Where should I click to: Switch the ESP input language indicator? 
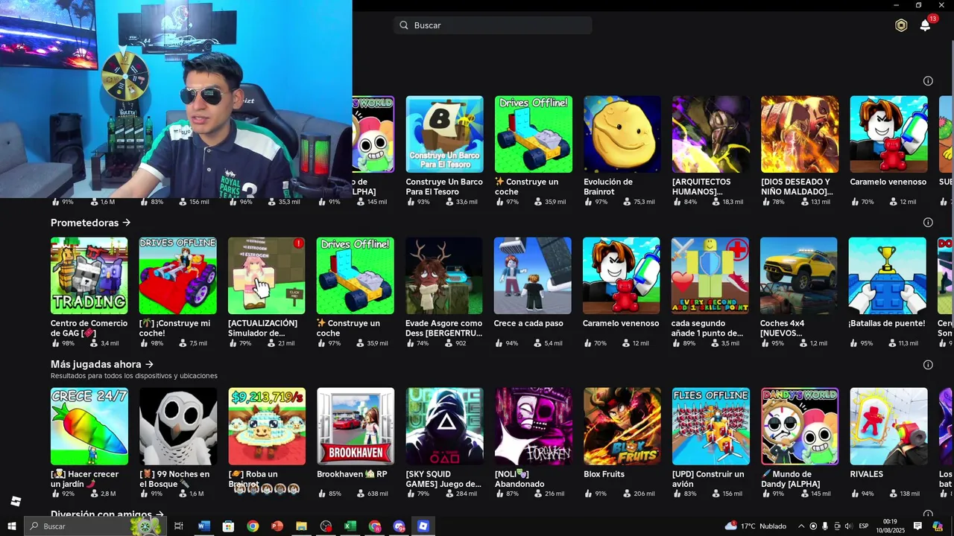(x=864, y=526)
